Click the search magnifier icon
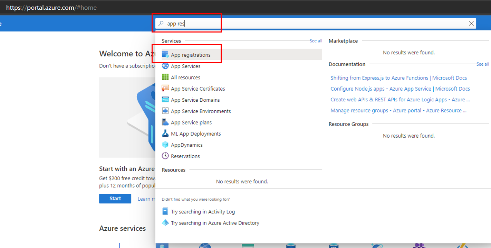 coord(161,24)
